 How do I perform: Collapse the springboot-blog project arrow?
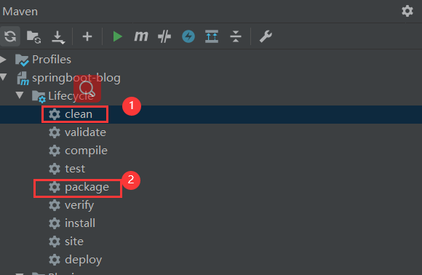3,78
